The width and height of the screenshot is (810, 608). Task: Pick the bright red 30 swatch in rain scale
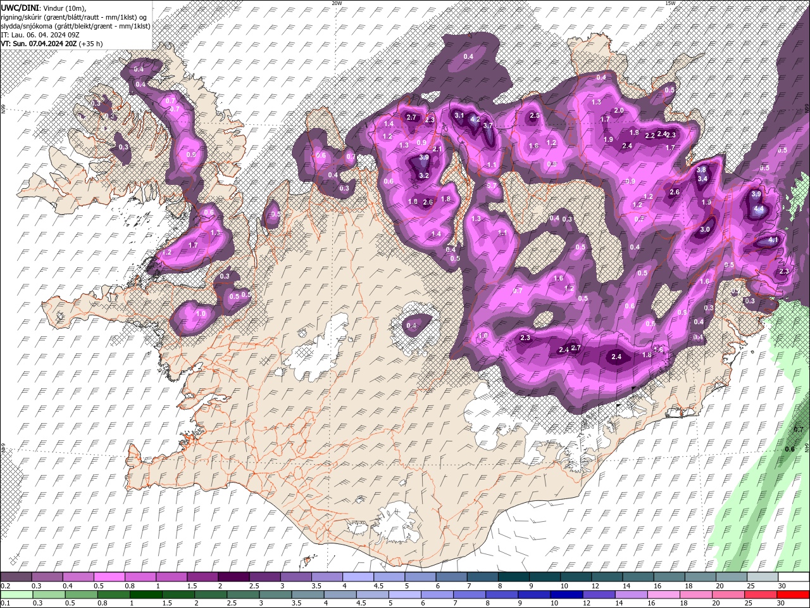[793, 595]
